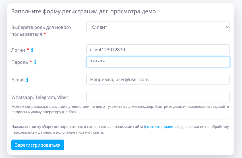Click the «Логин» label text
The image size is (242, 158).
click(x=18, y=50)
